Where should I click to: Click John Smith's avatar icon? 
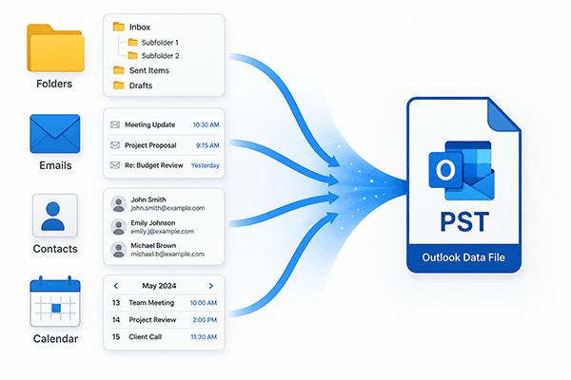click(x=118, y=204)
